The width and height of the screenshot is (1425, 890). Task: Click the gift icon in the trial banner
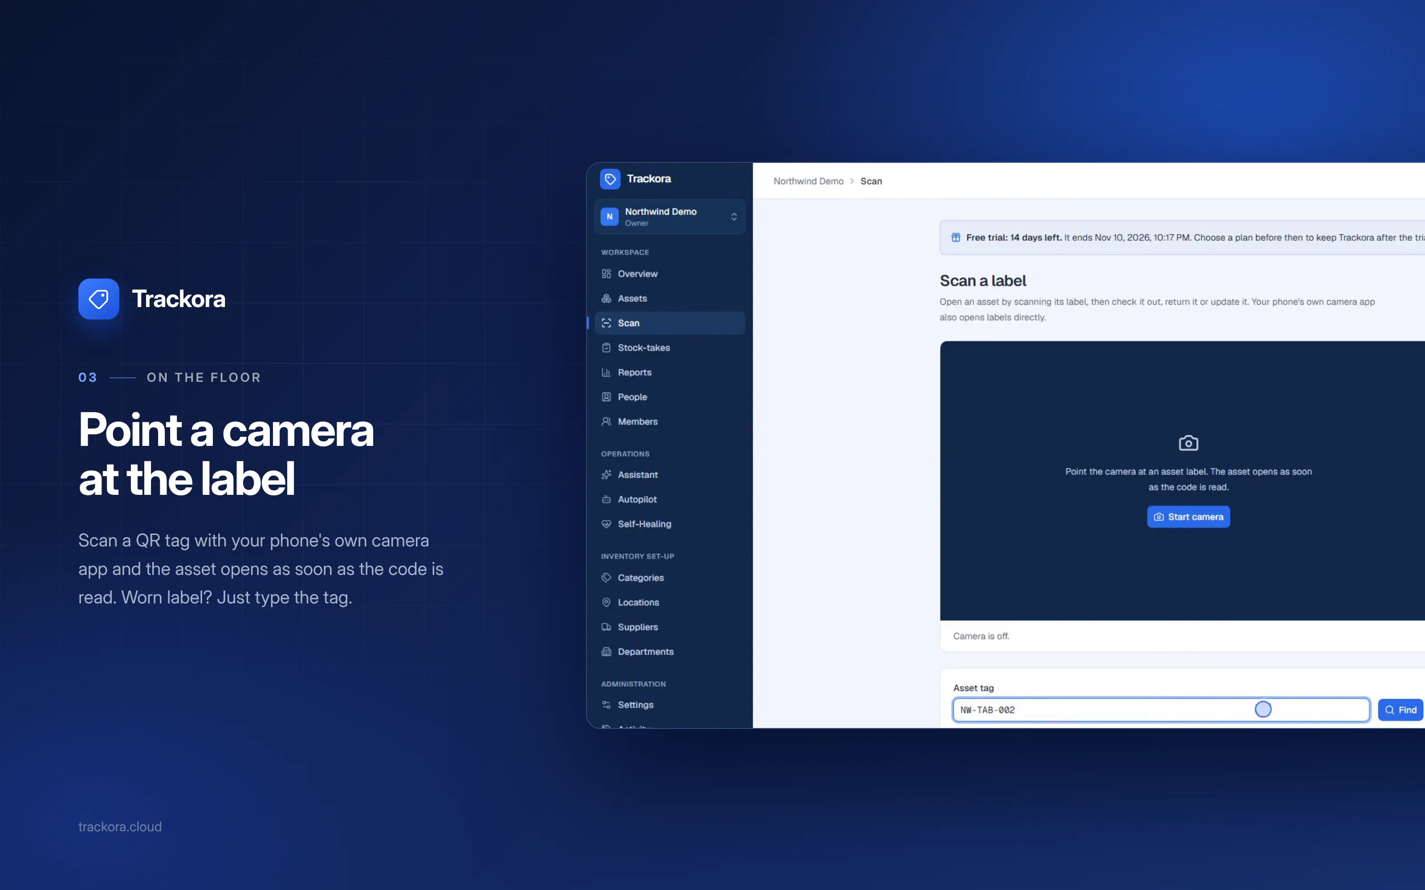coord(956,238)
